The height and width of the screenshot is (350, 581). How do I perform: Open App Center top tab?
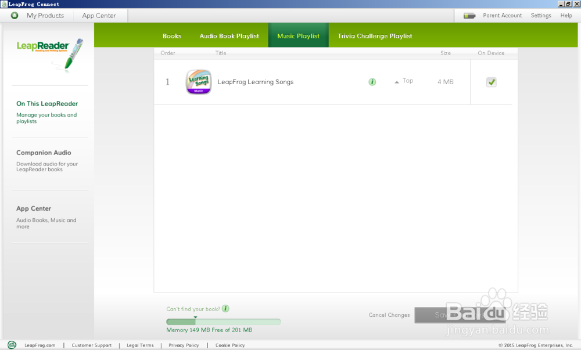(99, 16)
